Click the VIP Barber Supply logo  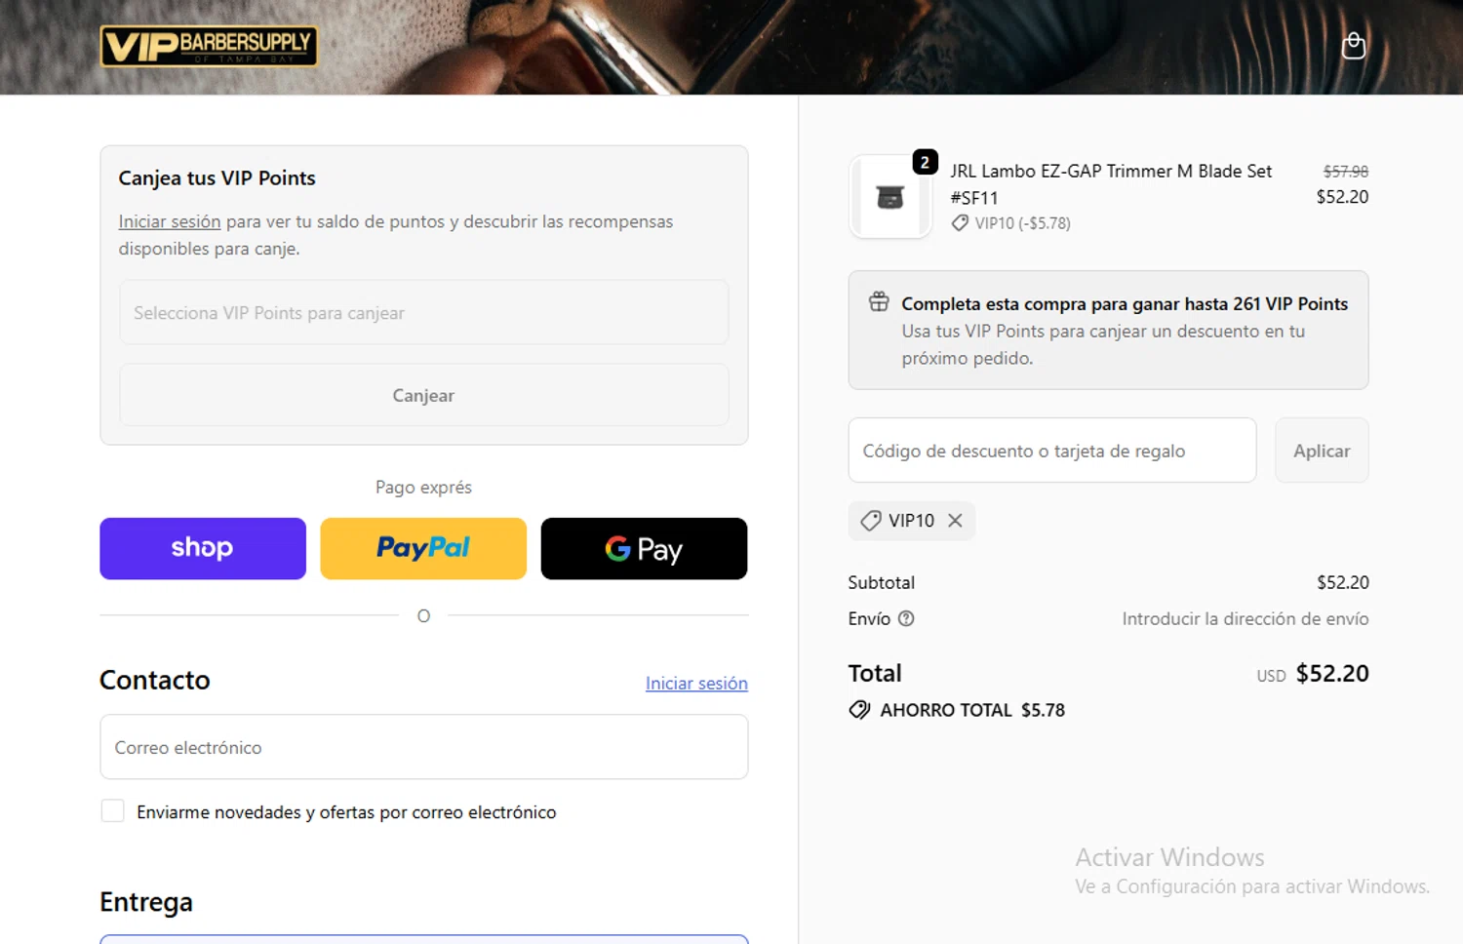[x=209, y=46]
